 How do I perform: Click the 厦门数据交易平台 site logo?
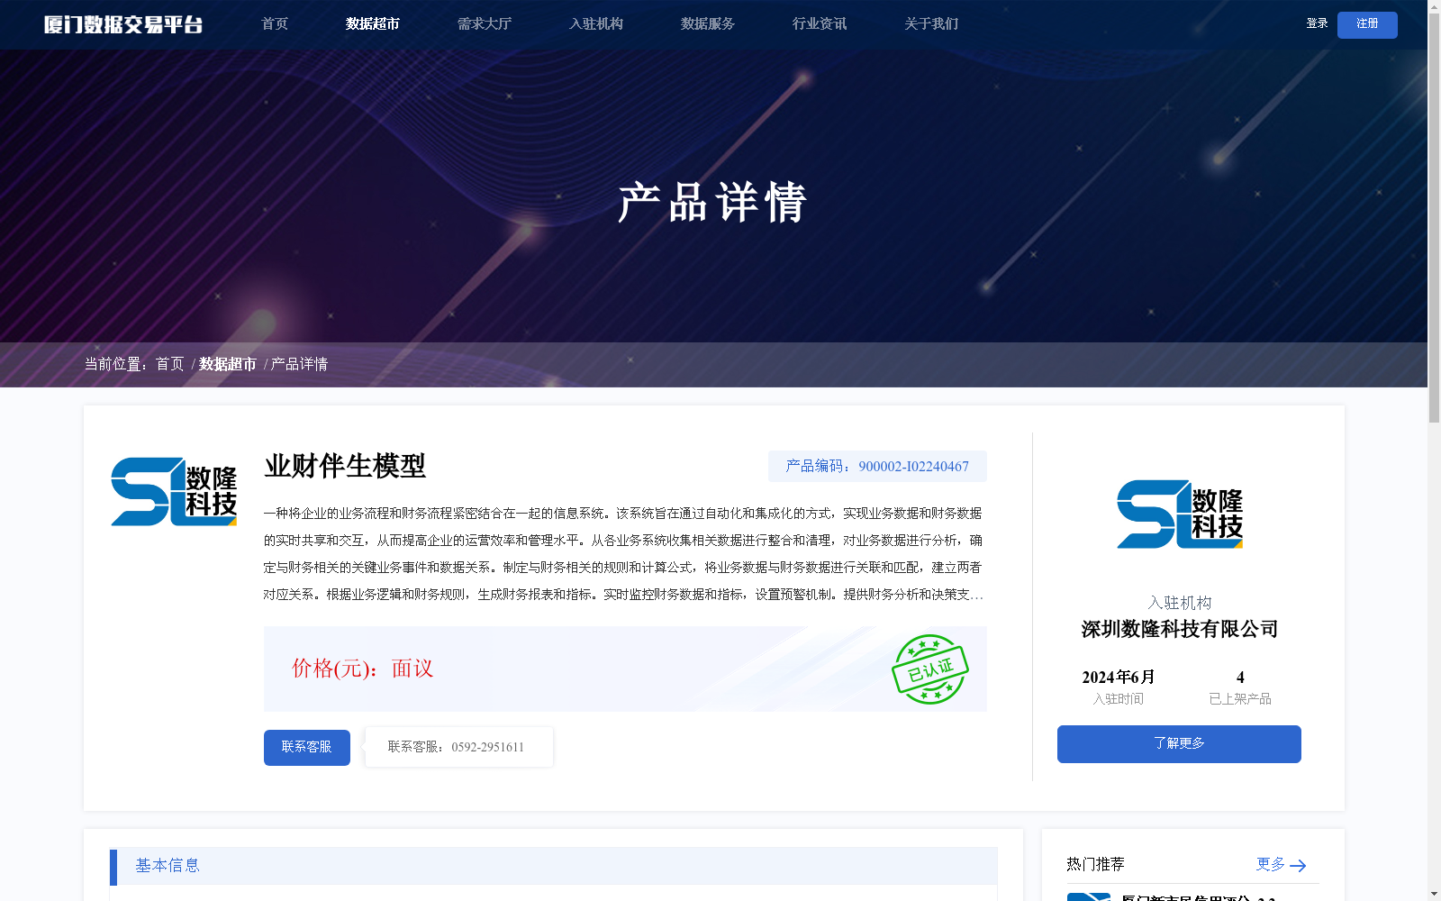pyautogui.click(x=123, y=24)
